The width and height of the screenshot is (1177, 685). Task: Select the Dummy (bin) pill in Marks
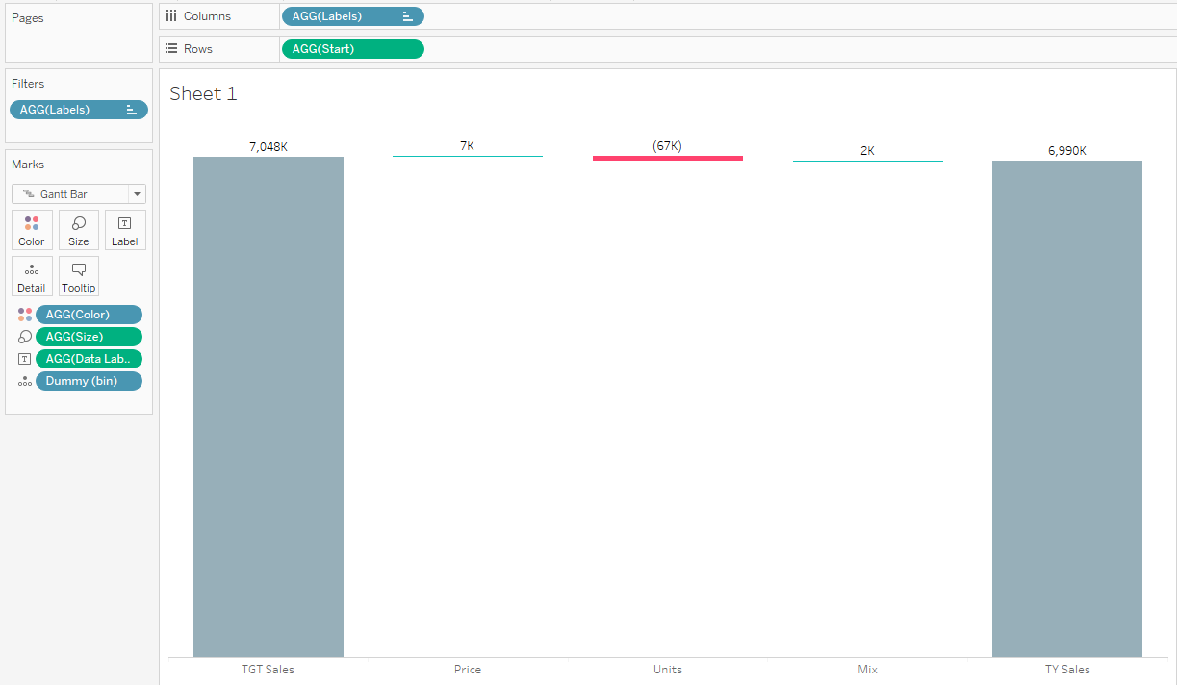tap(89, 381)
